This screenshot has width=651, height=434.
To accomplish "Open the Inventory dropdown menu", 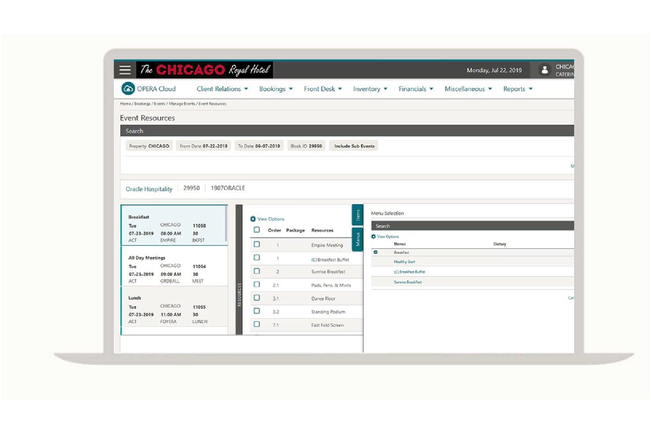I will click(370, 89).
